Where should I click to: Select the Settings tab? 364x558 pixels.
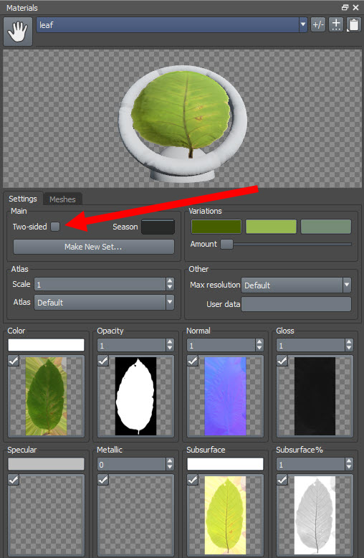pos(23,199)
